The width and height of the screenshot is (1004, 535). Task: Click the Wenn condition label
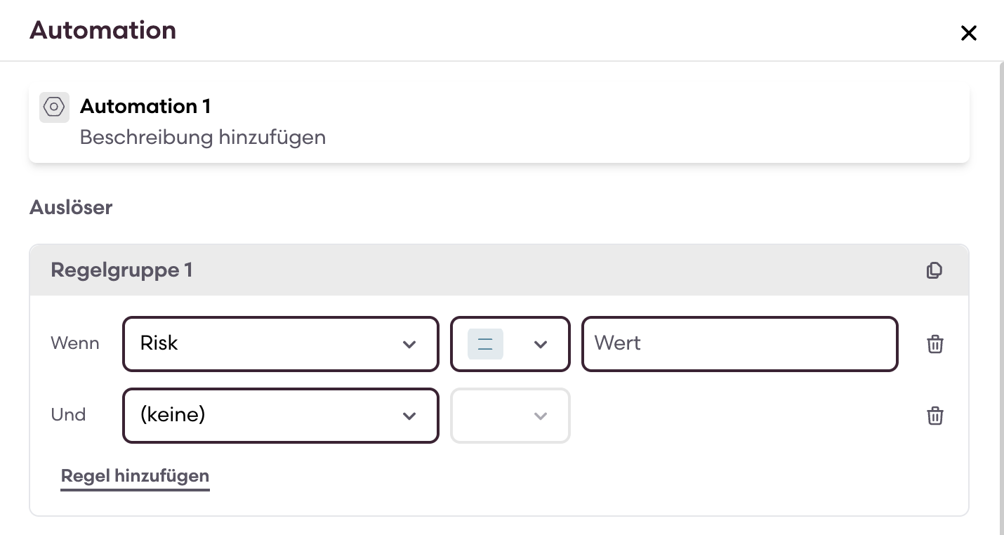pyautogui.click(x=75, y=344)
